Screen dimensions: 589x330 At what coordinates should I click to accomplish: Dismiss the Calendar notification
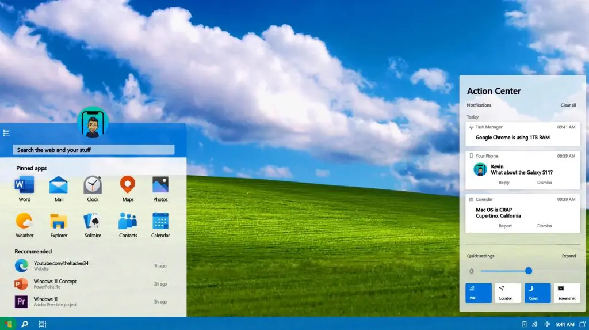[x=544, y=226]
